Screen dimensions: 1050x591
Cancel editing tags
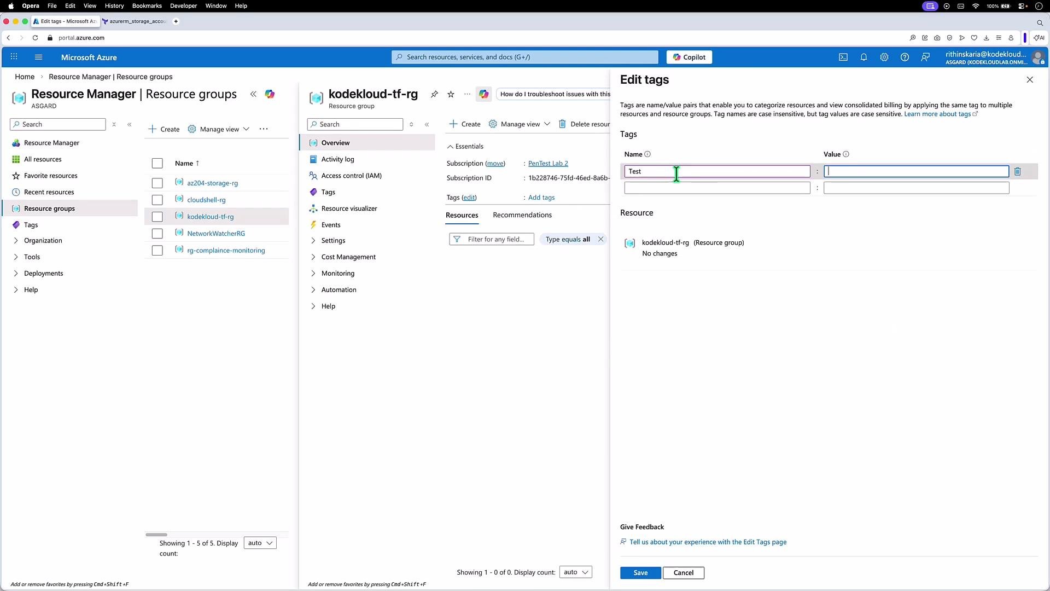tap(684, 573)
